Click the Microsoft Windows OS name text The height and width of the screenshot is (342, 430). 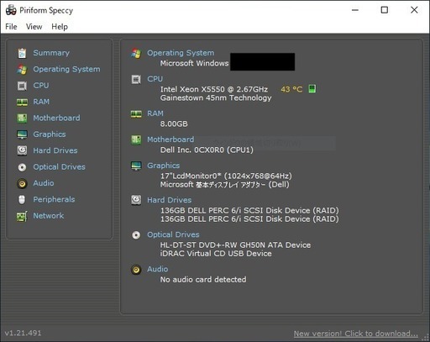[x=194, y=63]
